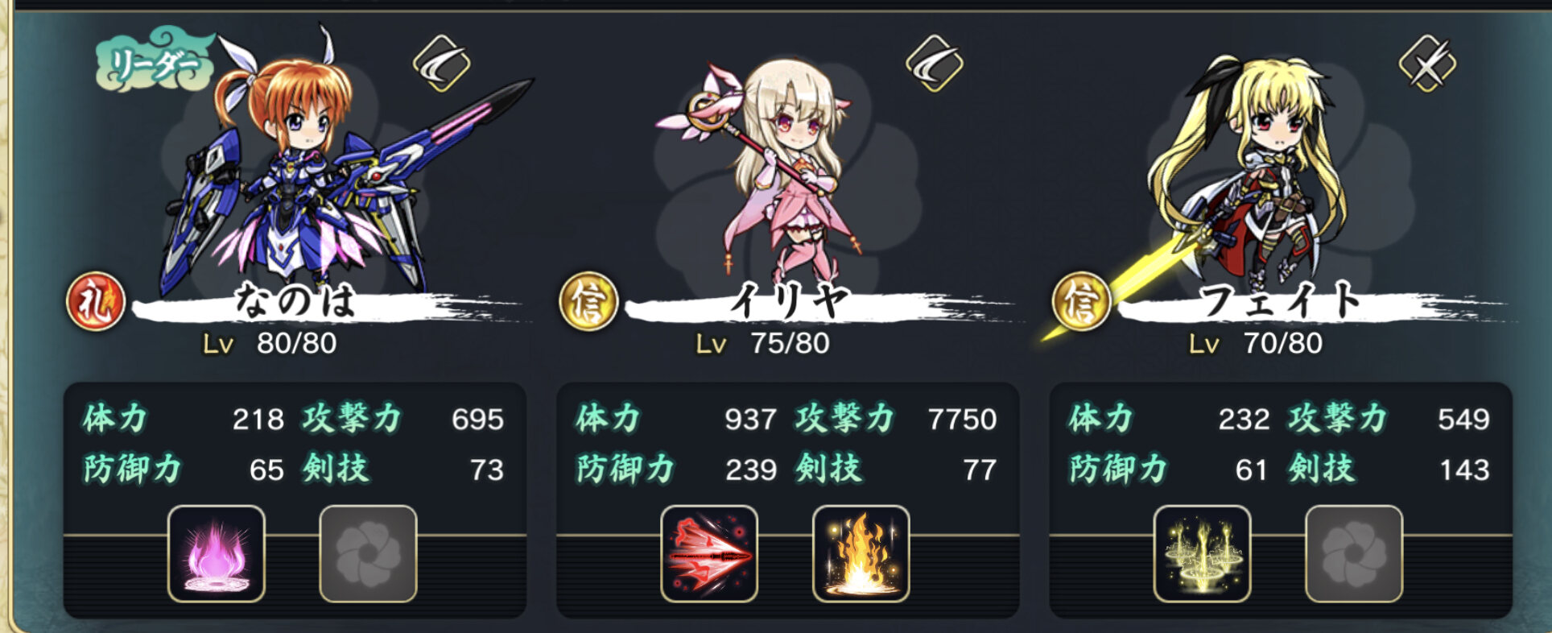This screenshot has height=633, width=1552.
Task: Select Nanoha's empty second skill slot
Action: pyautogui.click(x=368, y=554)
